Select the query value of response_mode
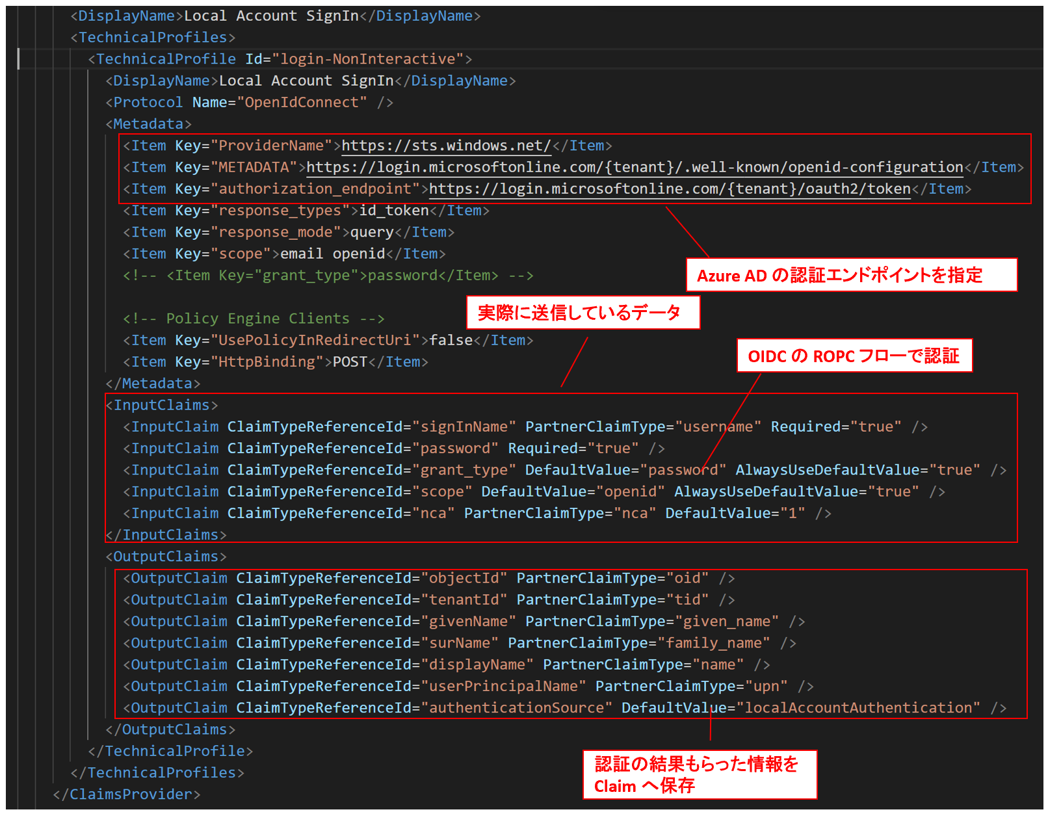 click(372, 232)
